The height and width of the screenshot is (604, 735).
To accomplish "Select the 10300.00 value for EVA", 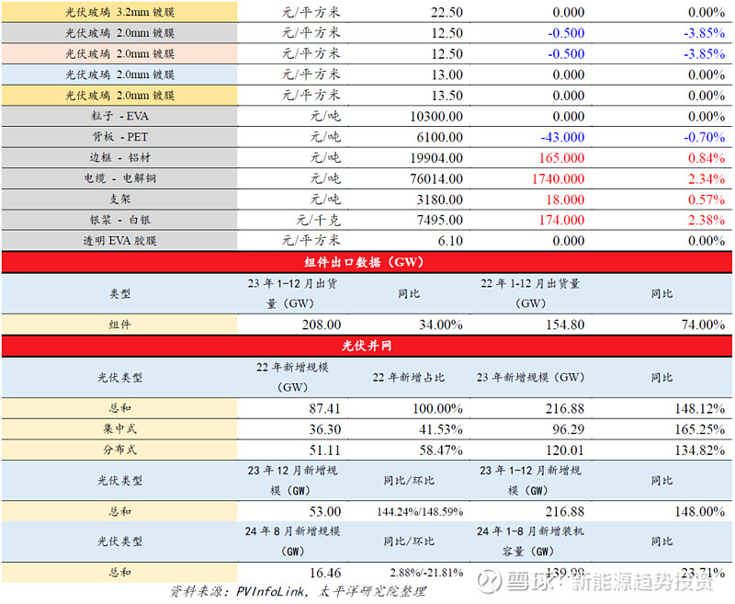I will [436, 117].
